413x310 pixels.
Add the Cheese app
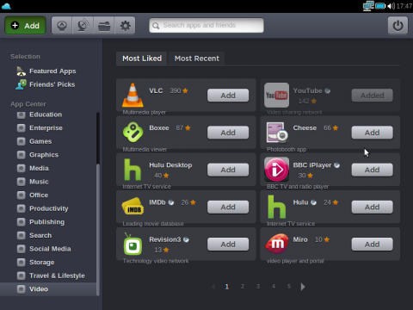(x=373, y=133)
